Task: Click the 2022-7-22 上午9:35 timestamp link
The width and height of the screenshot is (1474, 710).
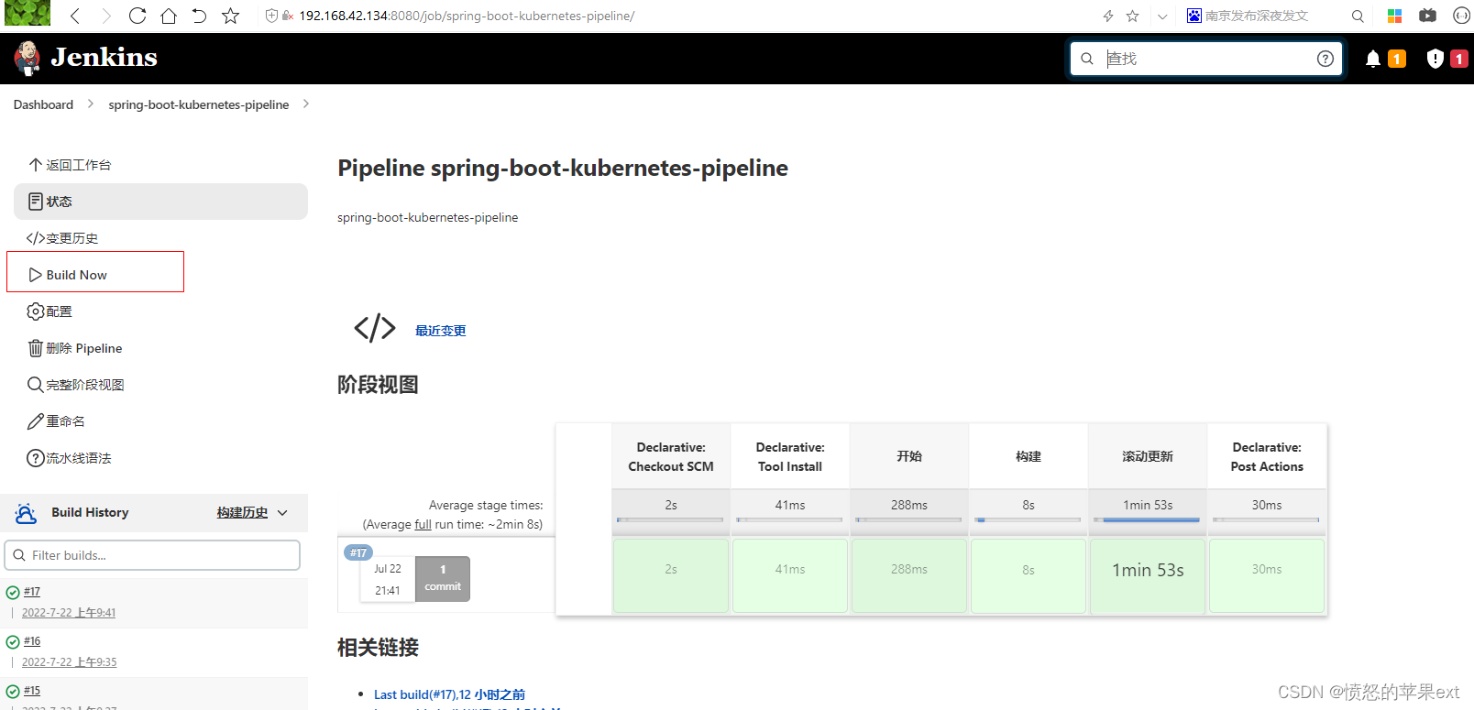Action: (70, 662)
